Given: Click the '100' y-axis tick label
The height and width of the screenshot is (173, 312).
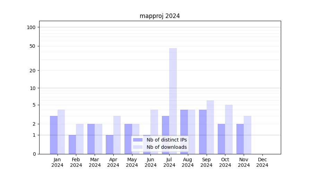Looking at the screenshot, I should click(x=31, y=27).
